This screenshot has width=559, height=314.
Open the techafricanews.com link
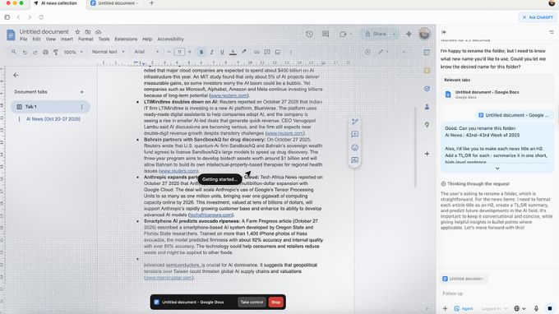point(210,215)
